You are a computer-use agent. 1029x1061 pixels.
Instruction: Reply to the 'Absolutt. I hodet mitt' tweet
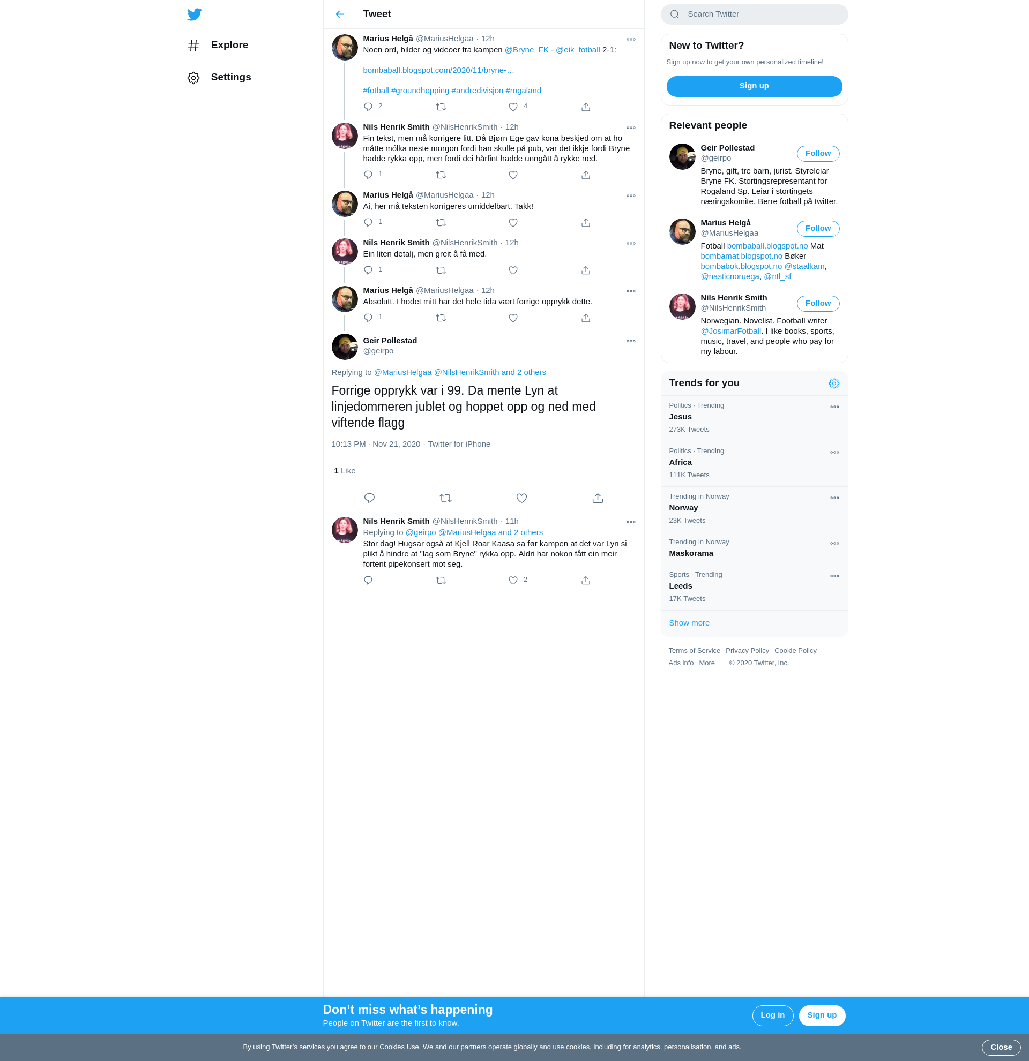[x=368, y=318]
